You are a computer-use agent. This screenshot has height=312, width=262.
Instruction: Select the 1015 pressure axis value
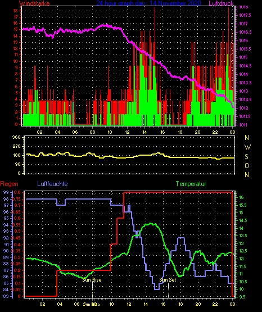pyautogui.click(x=243, y=57)
